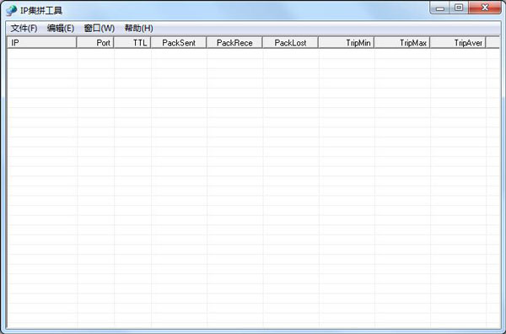
Task: Click the empty header area after TripAver
Action: tap(493, 43)
